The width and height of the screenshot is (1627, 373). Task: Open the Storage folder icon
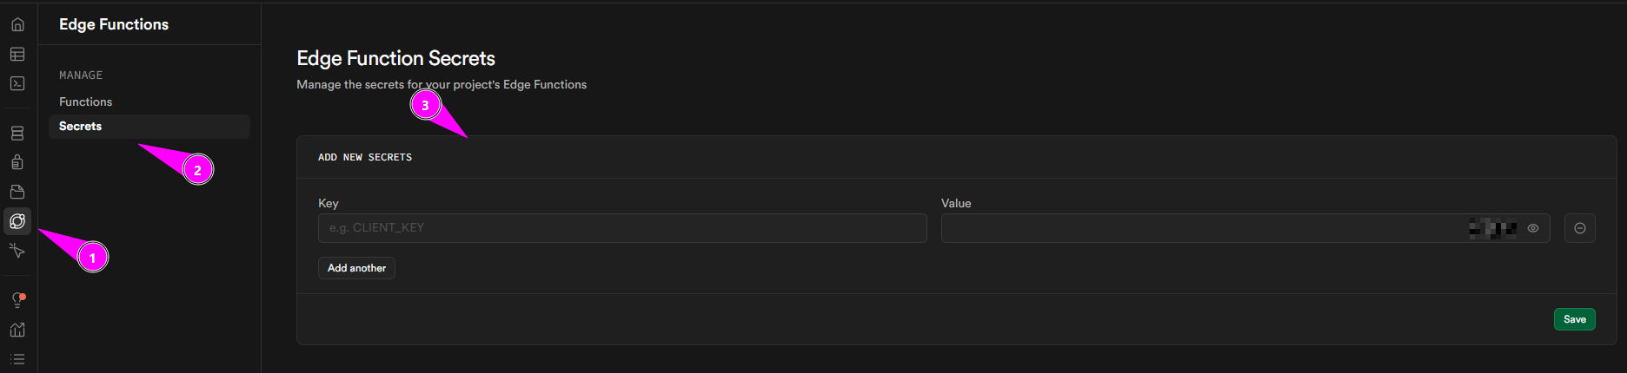click(x=17, y=192)
